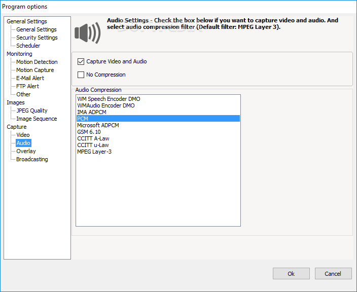Select the Capture category node

pos(17,127)
